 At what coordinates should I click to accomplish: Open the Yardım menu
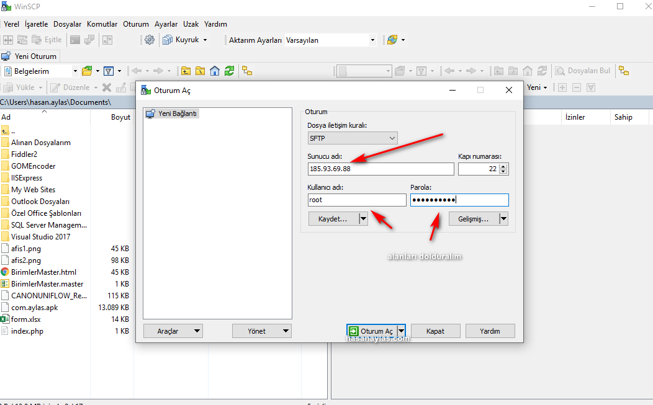click(x=215, y=24)
